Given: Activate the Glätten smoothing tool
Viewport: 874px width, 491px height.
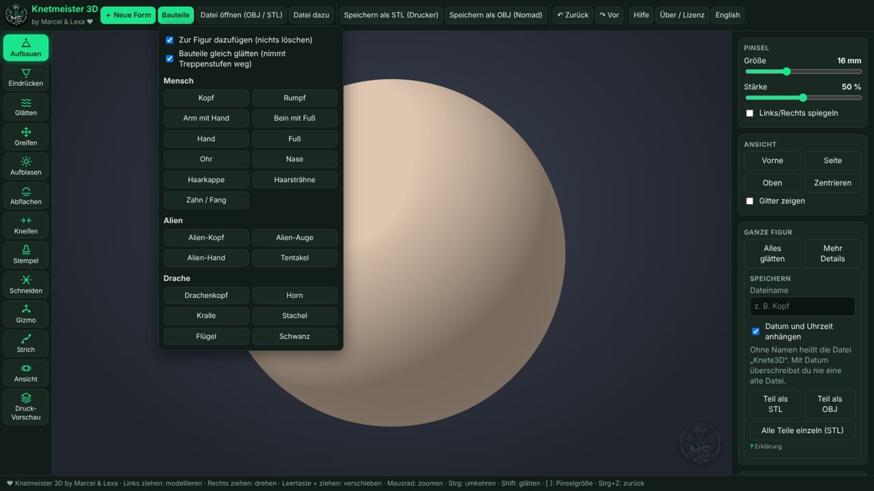Looking at the screenshot, I should point(26,107).
